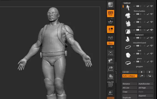Toggle the boolean mode switch on DemoSoldier row
157x99 pixels.
138,6
